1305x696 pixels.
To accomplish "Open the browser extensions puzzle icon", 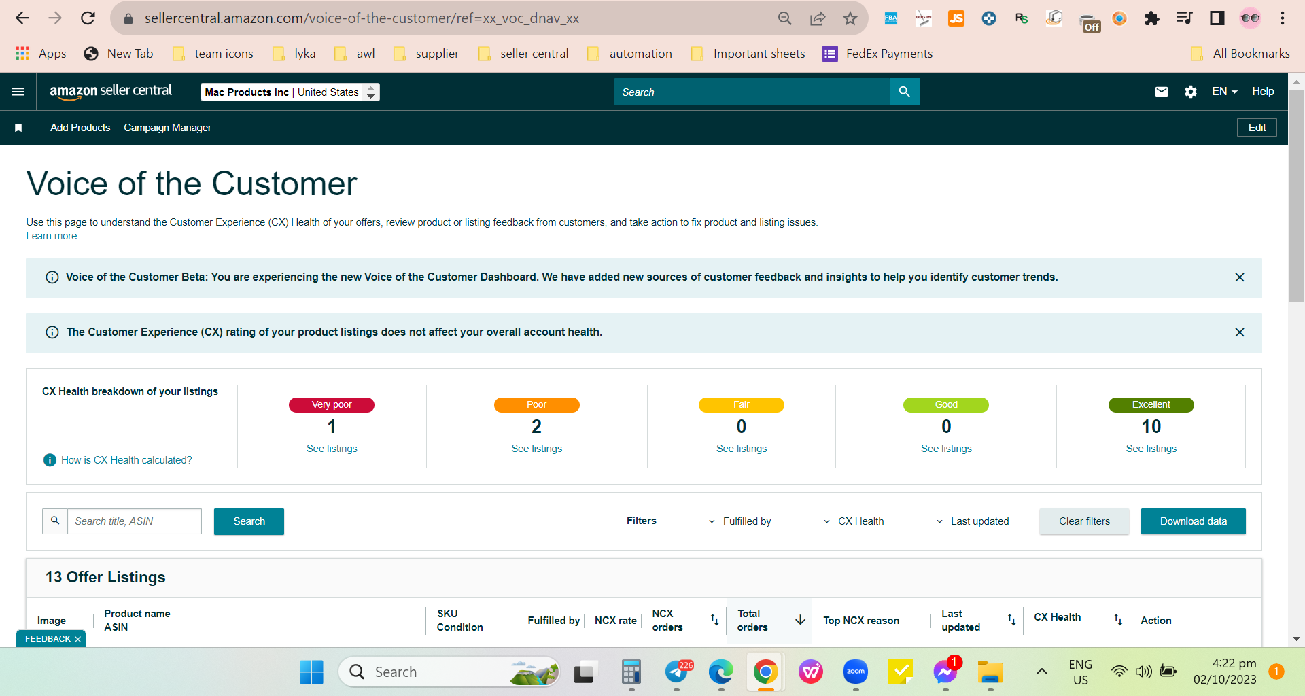I will click(x=1151, y=18).
